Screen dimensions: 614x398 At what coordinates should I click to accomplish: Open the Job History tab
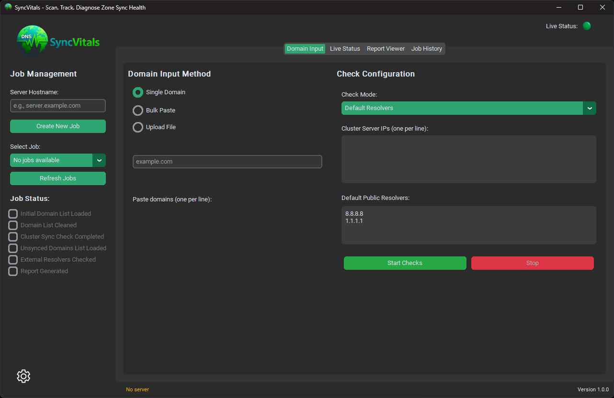427,49
